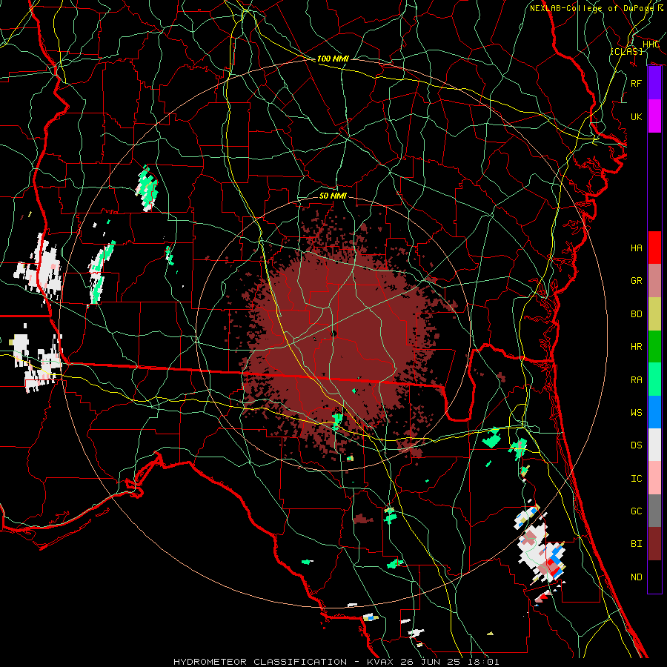
Task: Click the DS legend label text
Action: pyautogui.click(x=637, y=445)
